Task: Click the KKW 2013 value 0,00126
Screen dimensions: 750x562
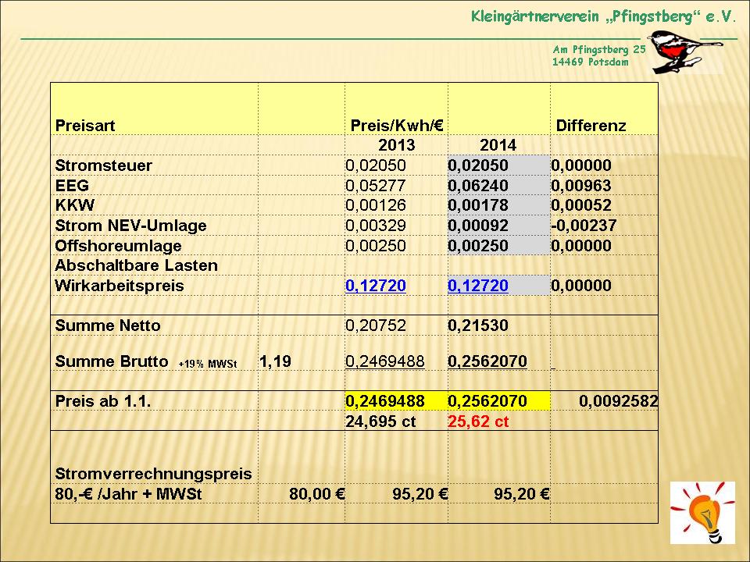Action: [x=376, y=205]
